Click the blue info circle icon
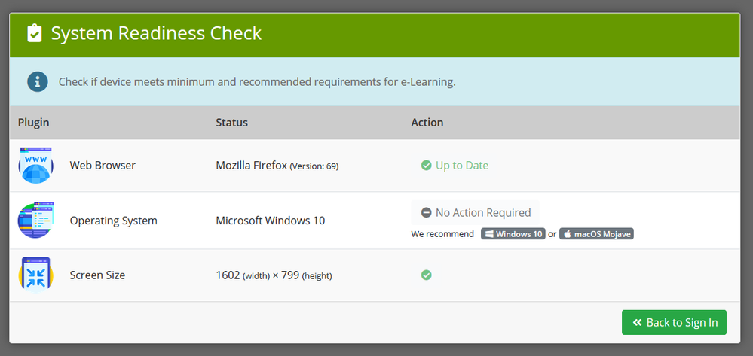This screenshot has height=356, width=753. pyautogui.click(x=38, y=81)
